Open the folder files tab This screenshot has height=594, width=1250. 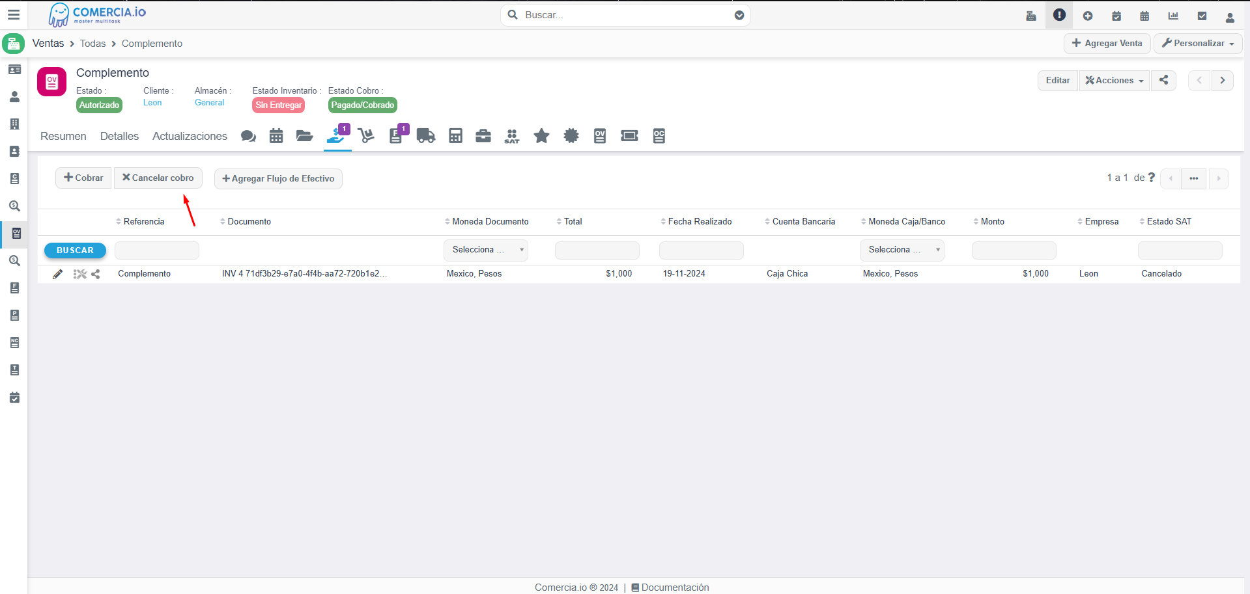tap(304, 136)
